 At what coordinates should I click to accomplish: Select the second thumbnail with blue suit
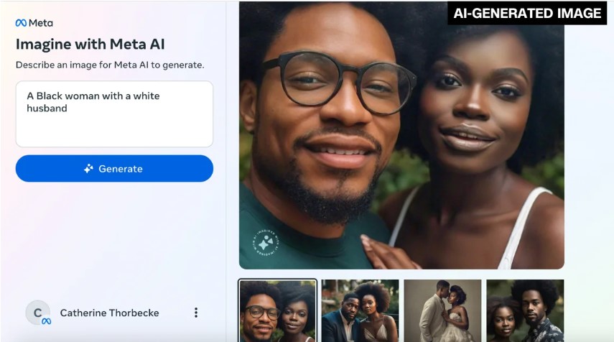pyautogui.click(x=361, y=311)
